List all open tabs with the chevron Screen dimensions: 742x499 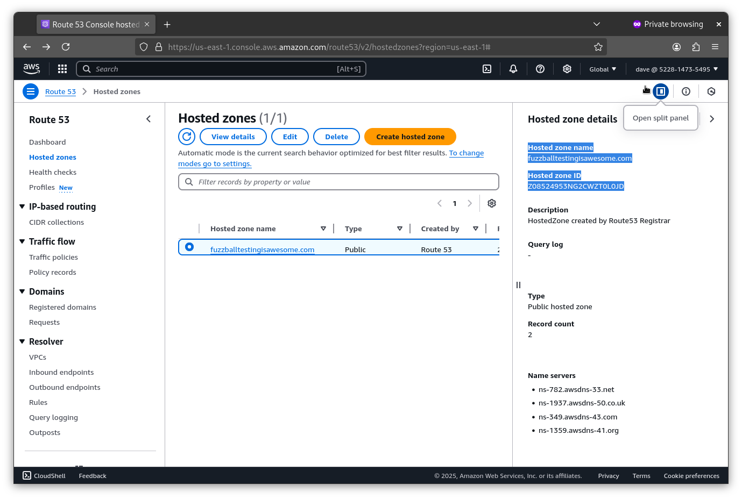point(596,24)
